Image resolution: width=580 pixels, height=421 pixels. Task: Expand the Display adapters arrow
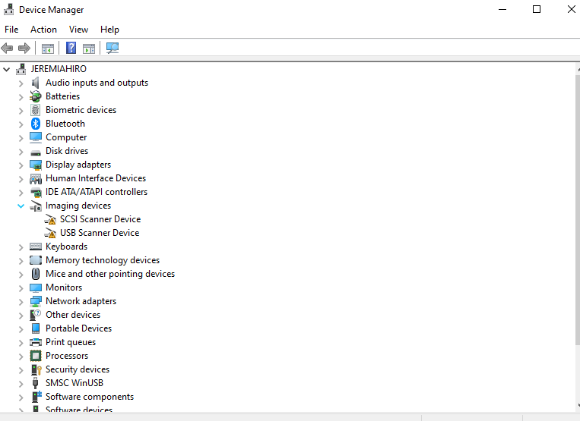click(x=21, y=165)
